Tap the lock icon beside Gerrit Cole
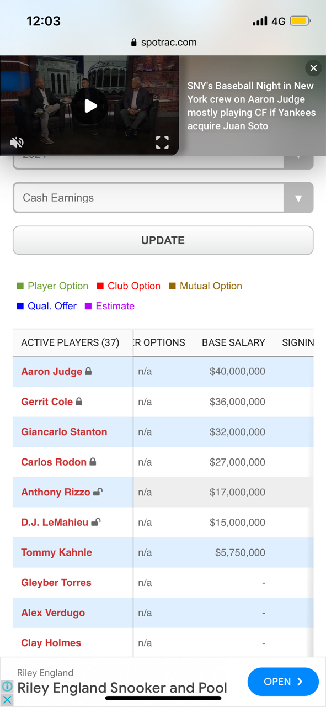Image resolution: width=326 pixels, height=707 pixels. (79, 402)
